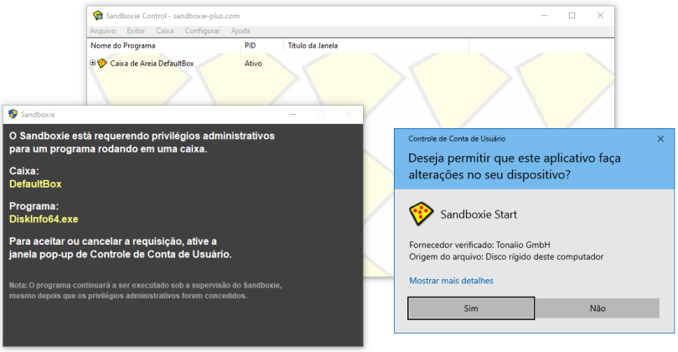Viewport: 678px width, 352px height.
Task: Select the Caixa de Areia DefaultBox row
Action: coord(350,64)
